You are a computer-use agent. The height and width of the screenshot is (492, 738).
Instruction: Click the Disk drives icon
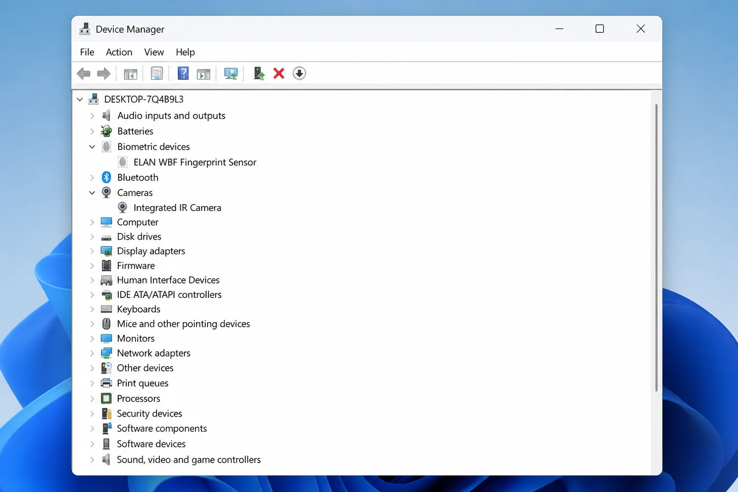[106, 237]
